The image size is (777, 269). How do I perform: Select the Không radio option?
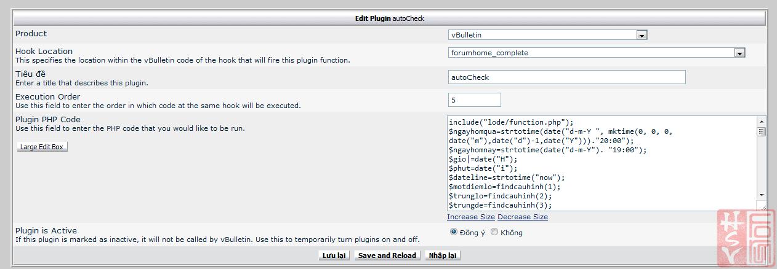[x=494, y=232]
